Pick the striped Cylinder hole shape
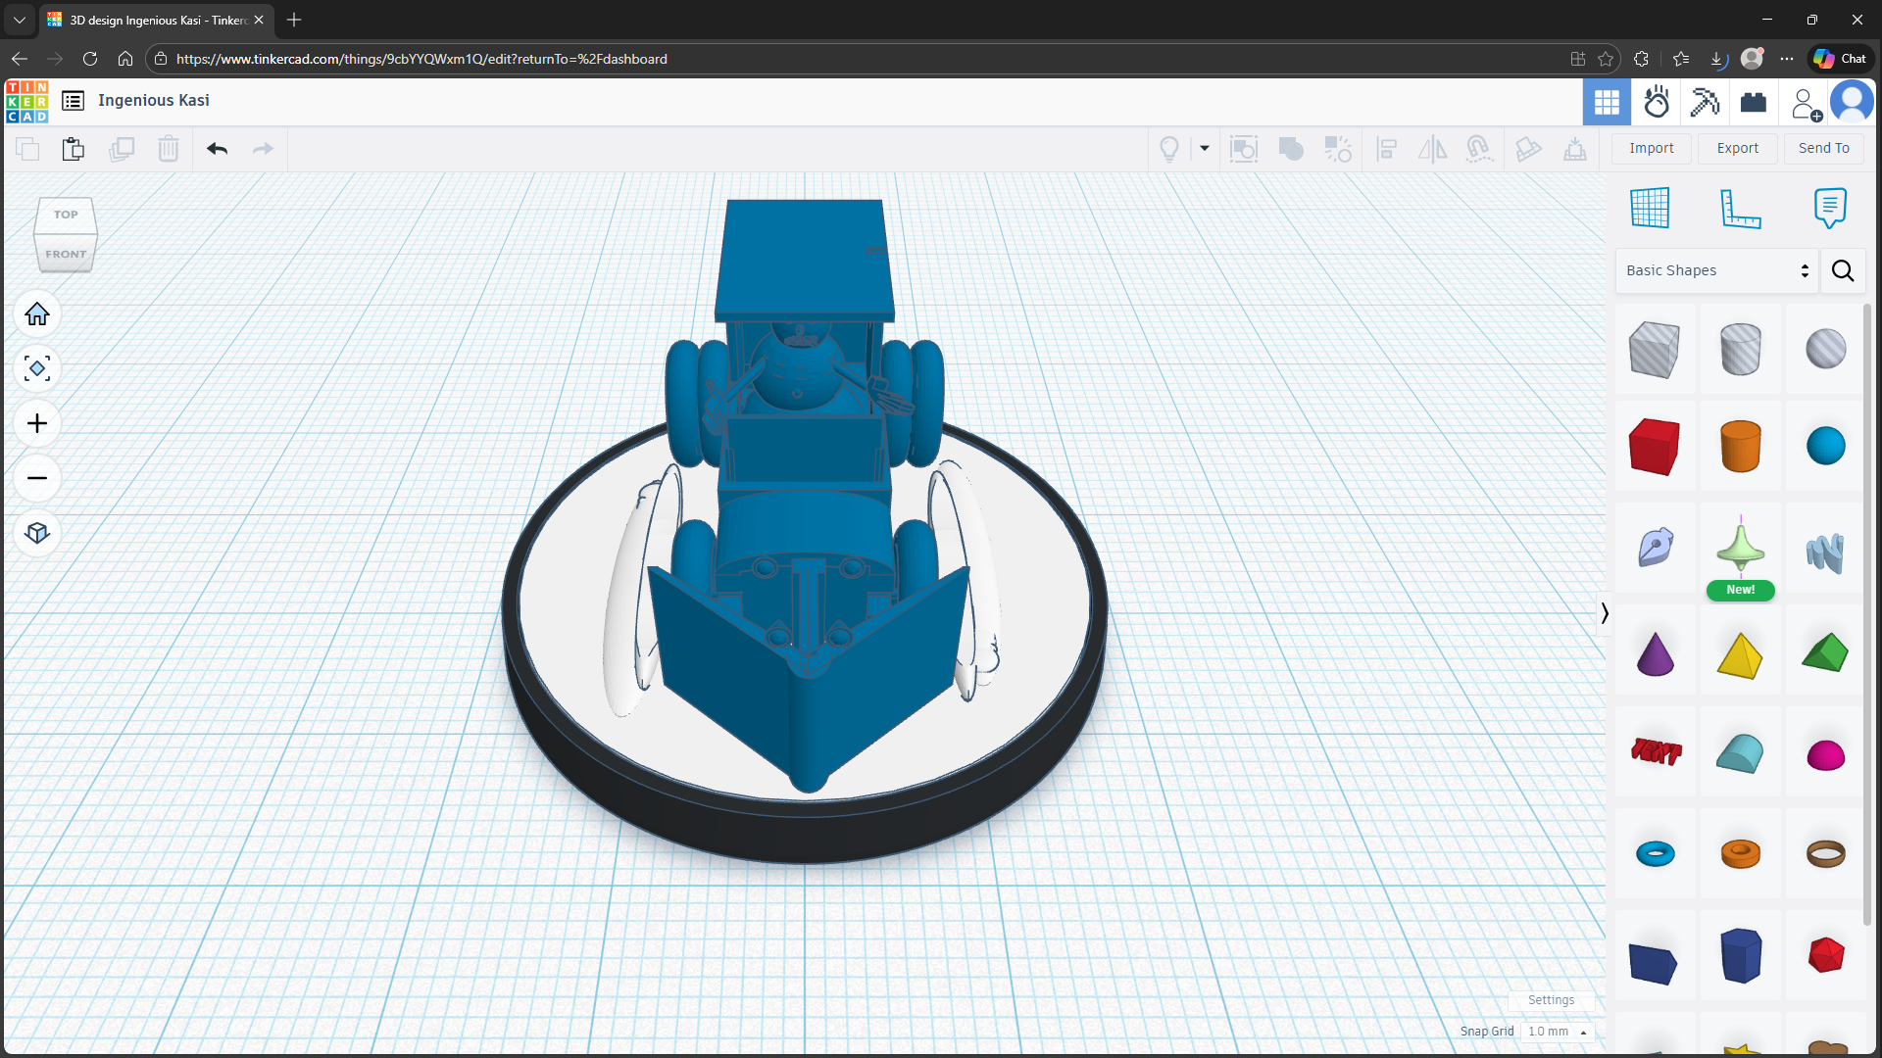This screenshot has width=1882, height=1058. click(x=1741, y=349)
